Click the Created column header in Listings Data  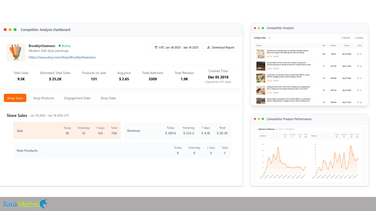click(x=347, y=45)
